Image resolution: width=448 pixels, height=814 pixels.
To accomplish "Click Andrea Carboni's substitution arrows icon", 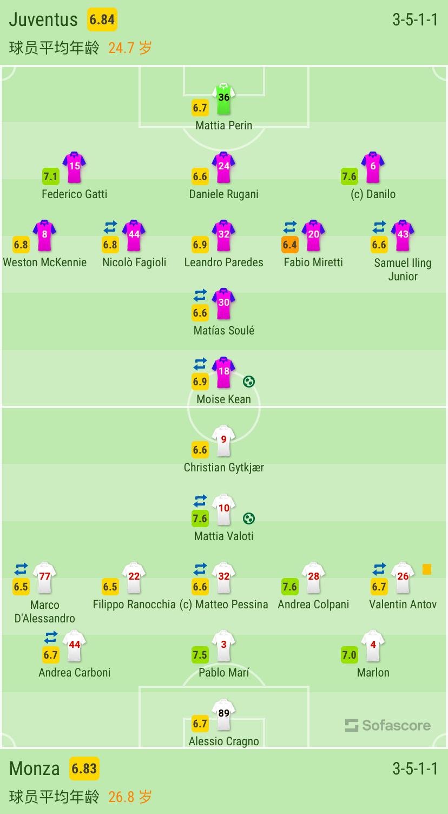I will point(51,638).
